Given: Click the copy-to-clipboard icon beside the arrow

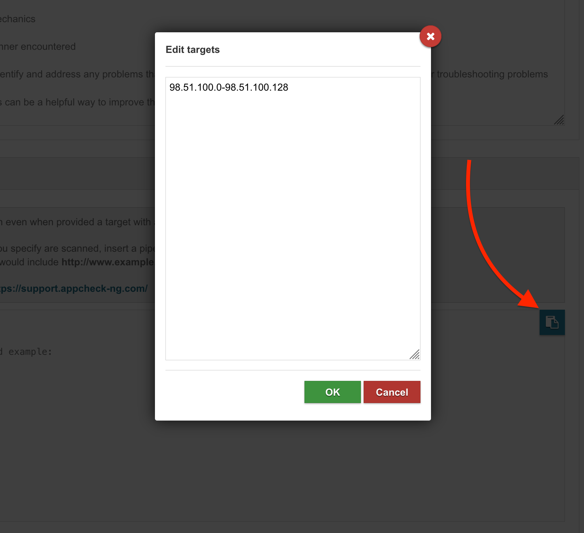Looking at the screenshot, I should click(x=552, y=322).
